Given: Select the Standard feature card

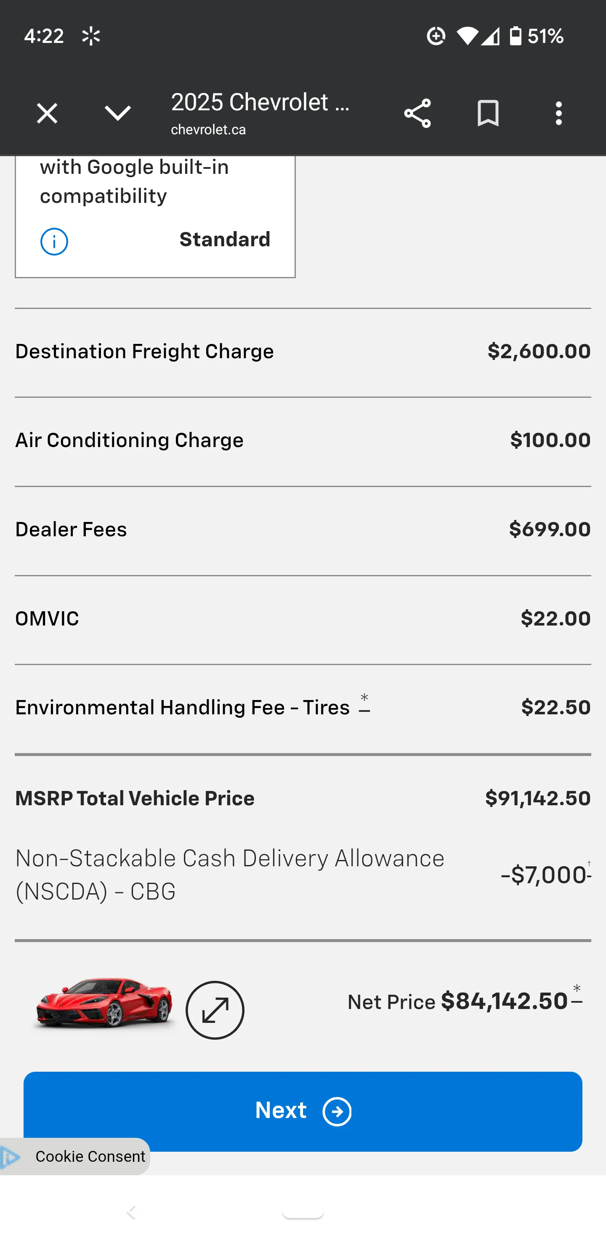Looking at the screenshot, I should pyautogui.click(x=155, y=217).
